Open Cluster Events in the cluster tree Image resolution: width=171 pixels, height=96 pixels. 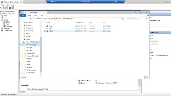(x=8, y=30)
